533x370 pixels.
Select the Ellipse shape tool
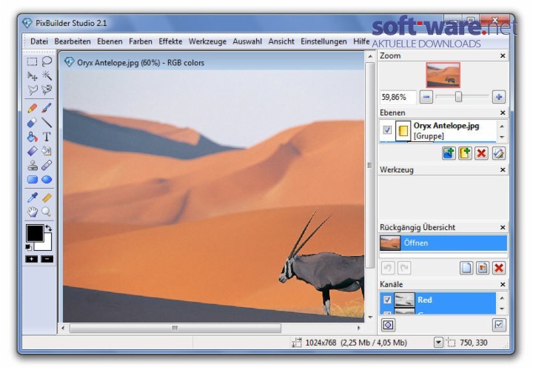(x=47, y=179)
